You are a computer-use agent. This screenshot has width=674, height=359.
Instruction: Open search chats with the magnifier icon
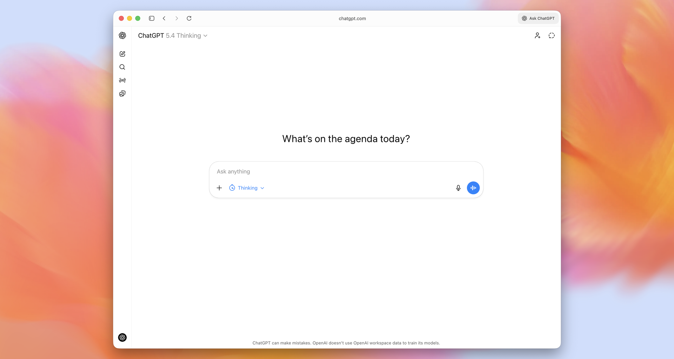click(122, 67)
